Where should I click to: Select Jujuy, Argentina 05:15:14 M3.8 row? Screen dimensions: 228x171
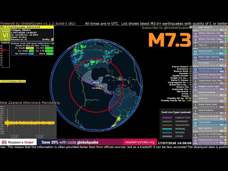tap(209, 130)
